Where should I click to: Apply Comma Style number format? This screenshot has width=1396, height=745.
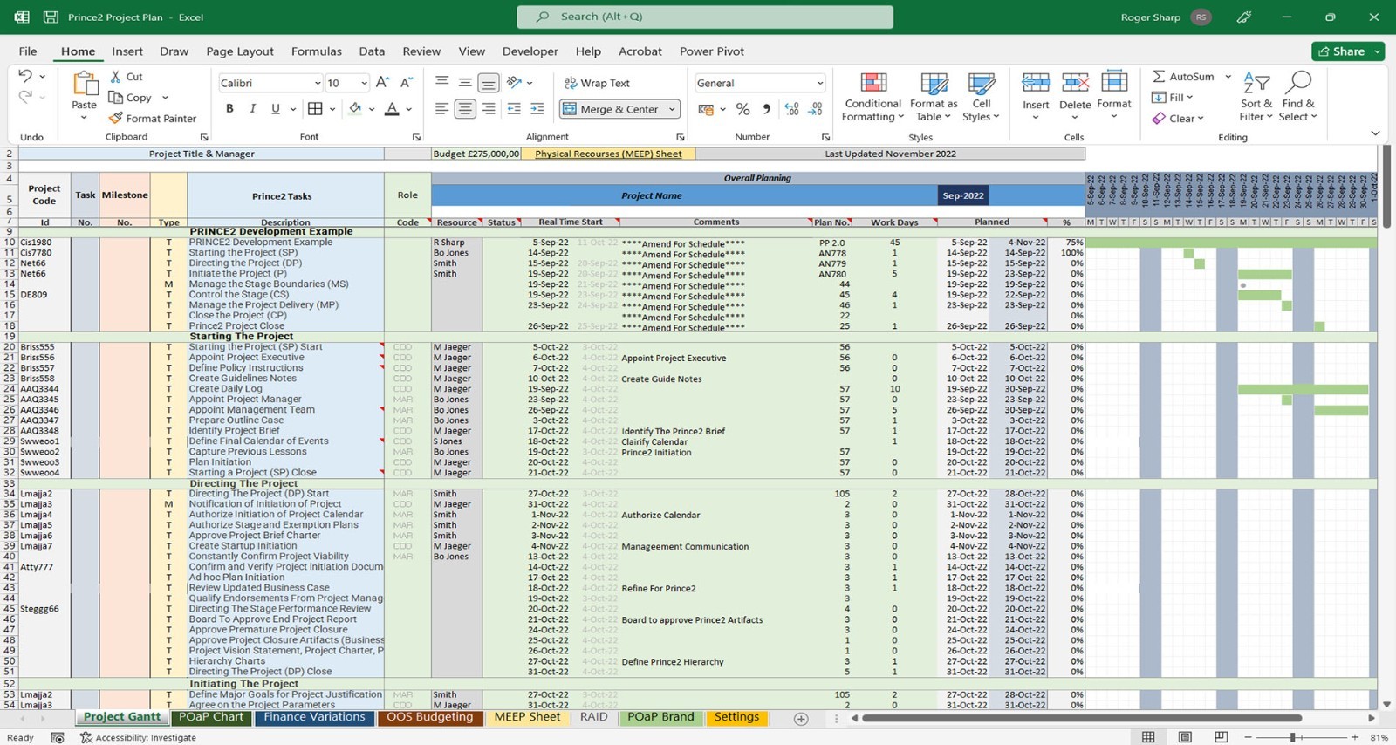pos(766,109)
